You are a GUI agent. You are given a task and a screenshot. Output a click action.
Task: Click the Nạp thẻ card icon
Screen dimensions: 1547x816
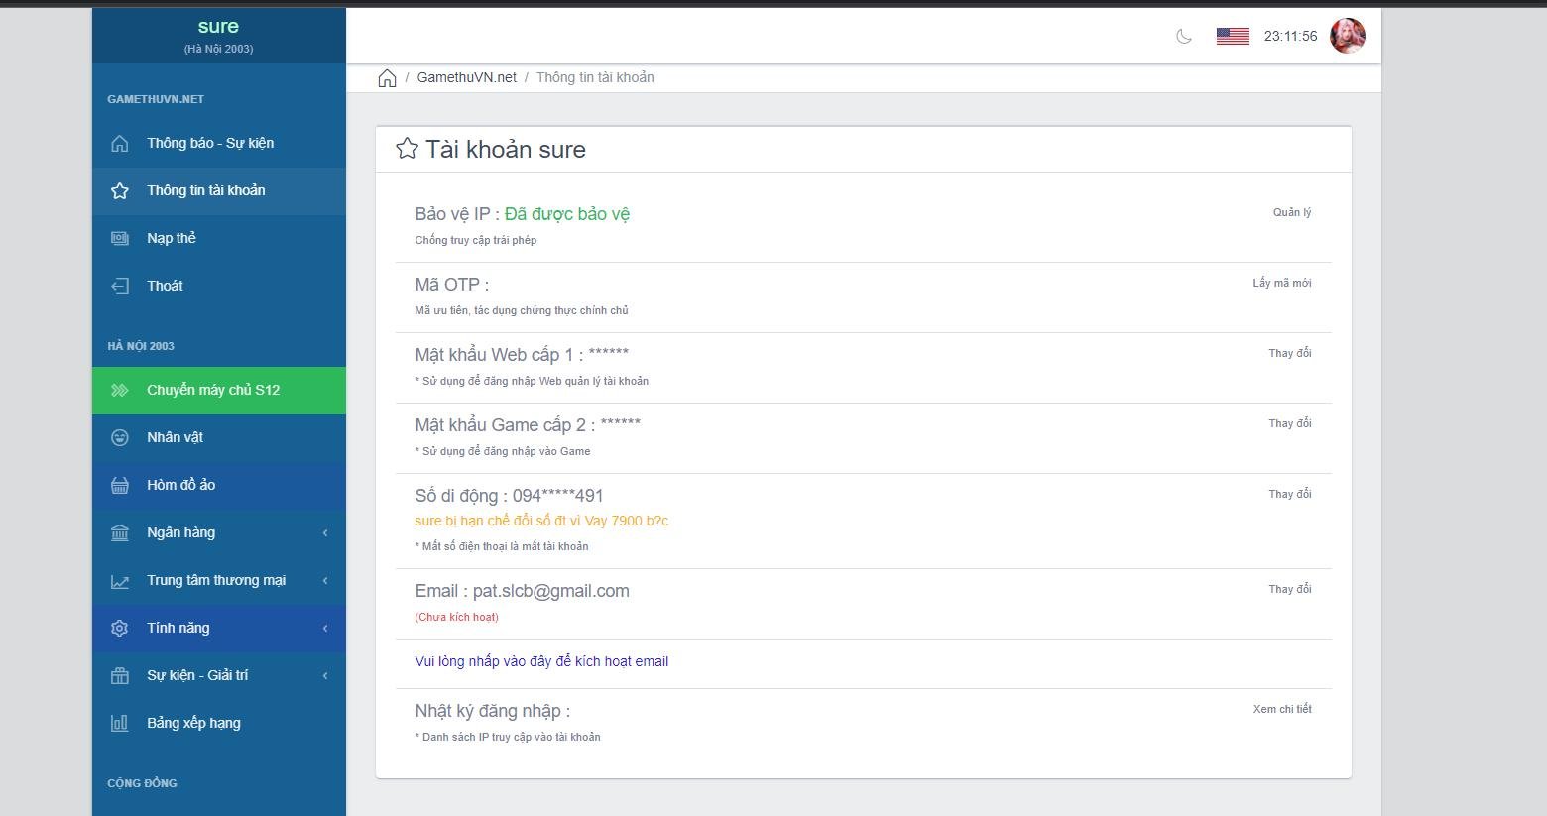click(120, 238)
